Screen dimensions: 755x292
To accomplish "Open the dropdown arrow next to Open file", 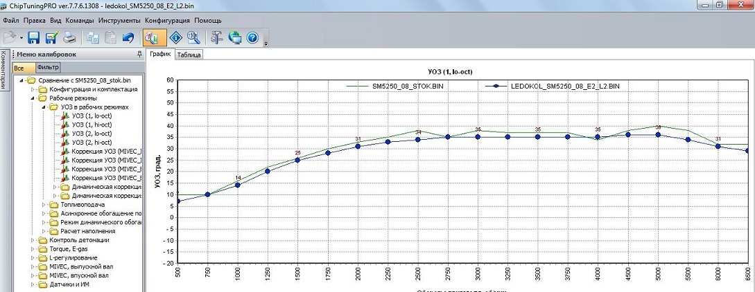I will point(21,37).
